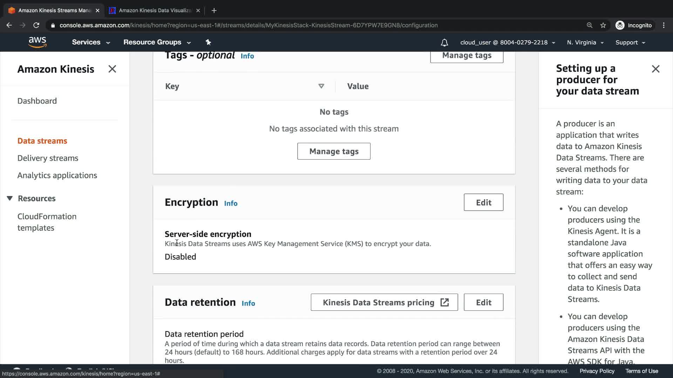Open a new browser tab
The image size is (673, 378).
click(214, 10)
